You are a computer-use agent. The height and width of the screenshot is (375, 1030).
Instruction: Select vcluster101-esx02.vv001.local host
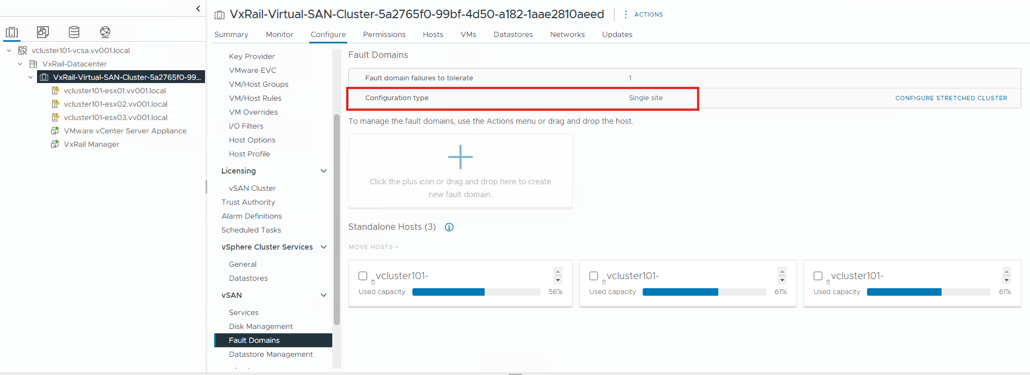115,104
